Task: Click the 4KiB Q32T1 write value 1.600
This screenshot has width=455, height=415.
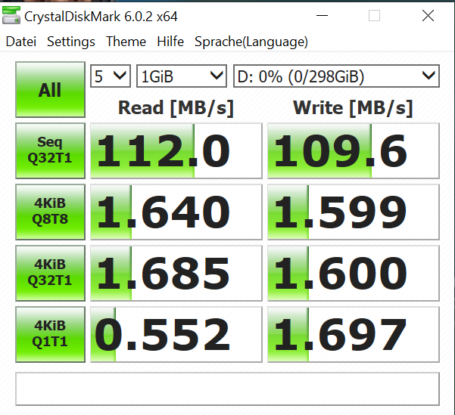Action: click(354, 273)
